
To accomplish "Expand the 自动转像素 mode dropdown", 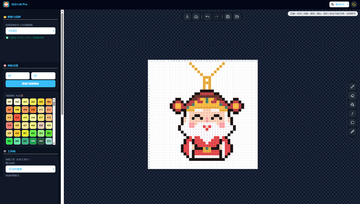I will [30, 169].
